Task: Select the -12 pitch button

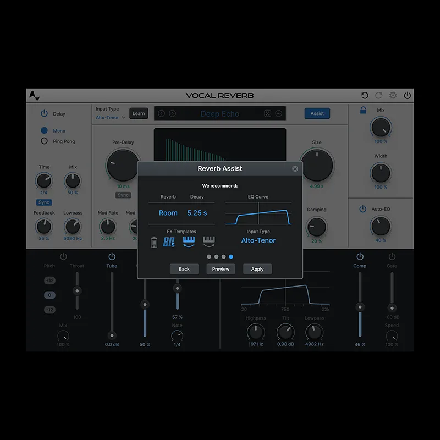Action: coord(50,310)
